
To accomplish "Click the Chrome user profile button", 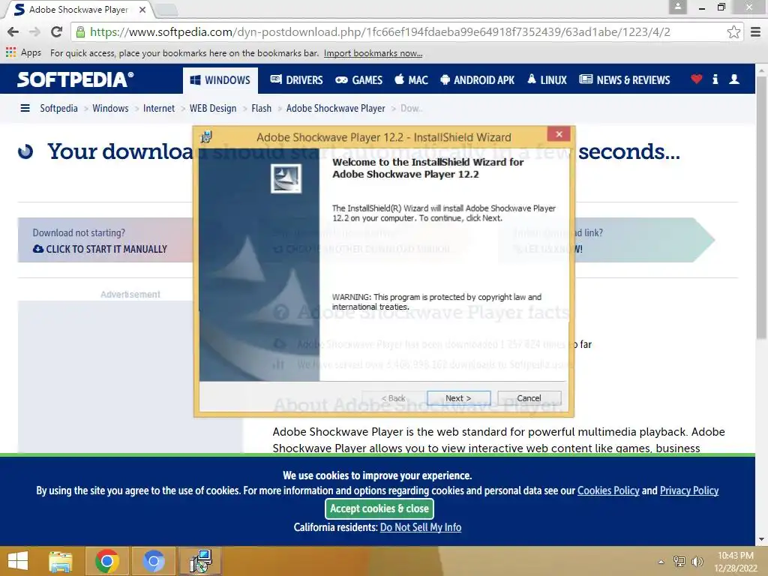I will (x=678, y=7).
